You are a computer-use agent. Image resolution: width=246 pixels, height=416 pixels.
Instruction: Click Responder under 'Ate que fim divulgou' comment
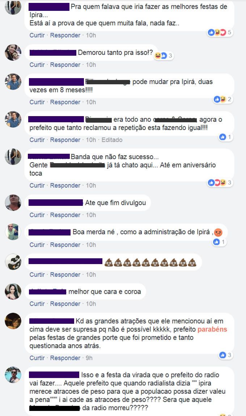(65, 215)
